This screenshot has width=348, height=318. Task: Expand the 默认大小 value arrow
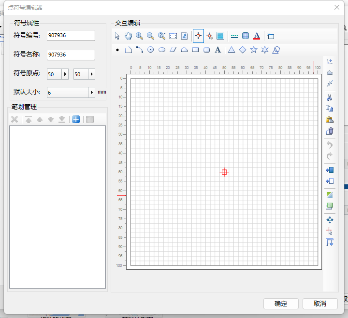pos(92,93)
